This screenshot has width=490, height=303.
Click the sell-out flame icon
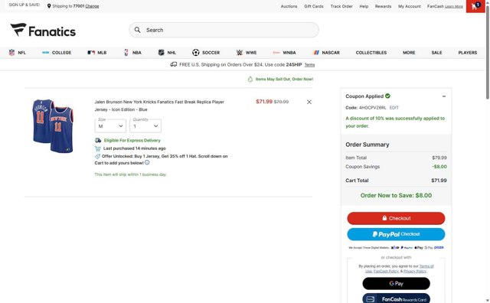tap(250, 79)
